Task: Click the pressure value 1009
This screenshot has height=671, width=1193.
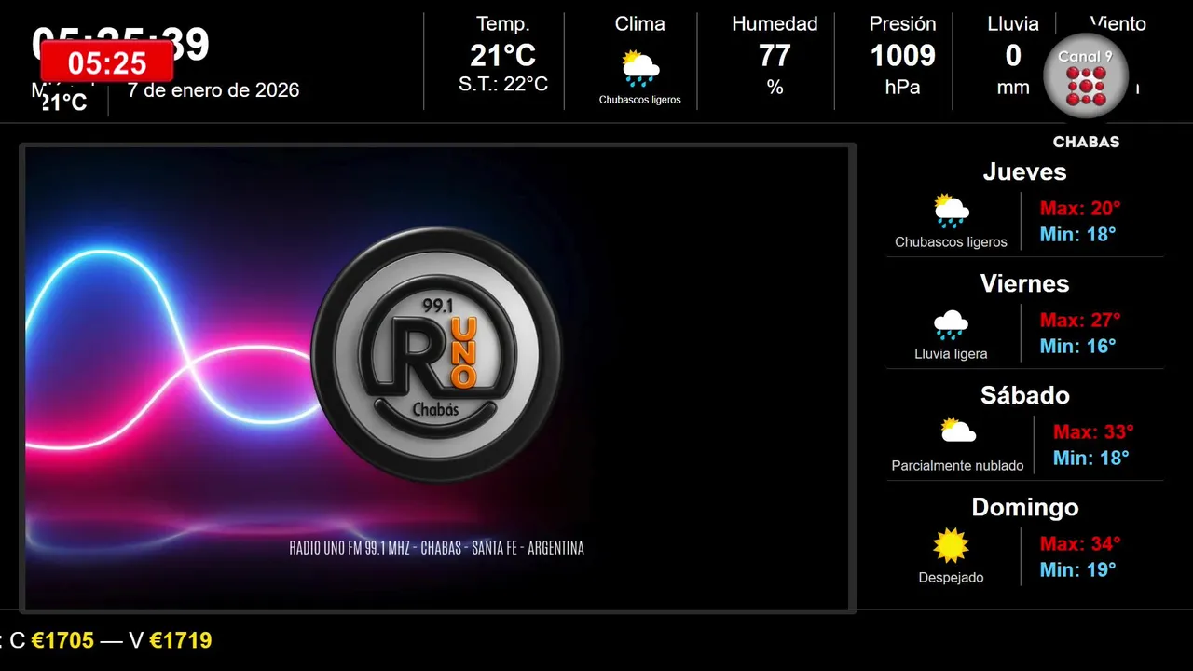Action: [x=902, y=56]
